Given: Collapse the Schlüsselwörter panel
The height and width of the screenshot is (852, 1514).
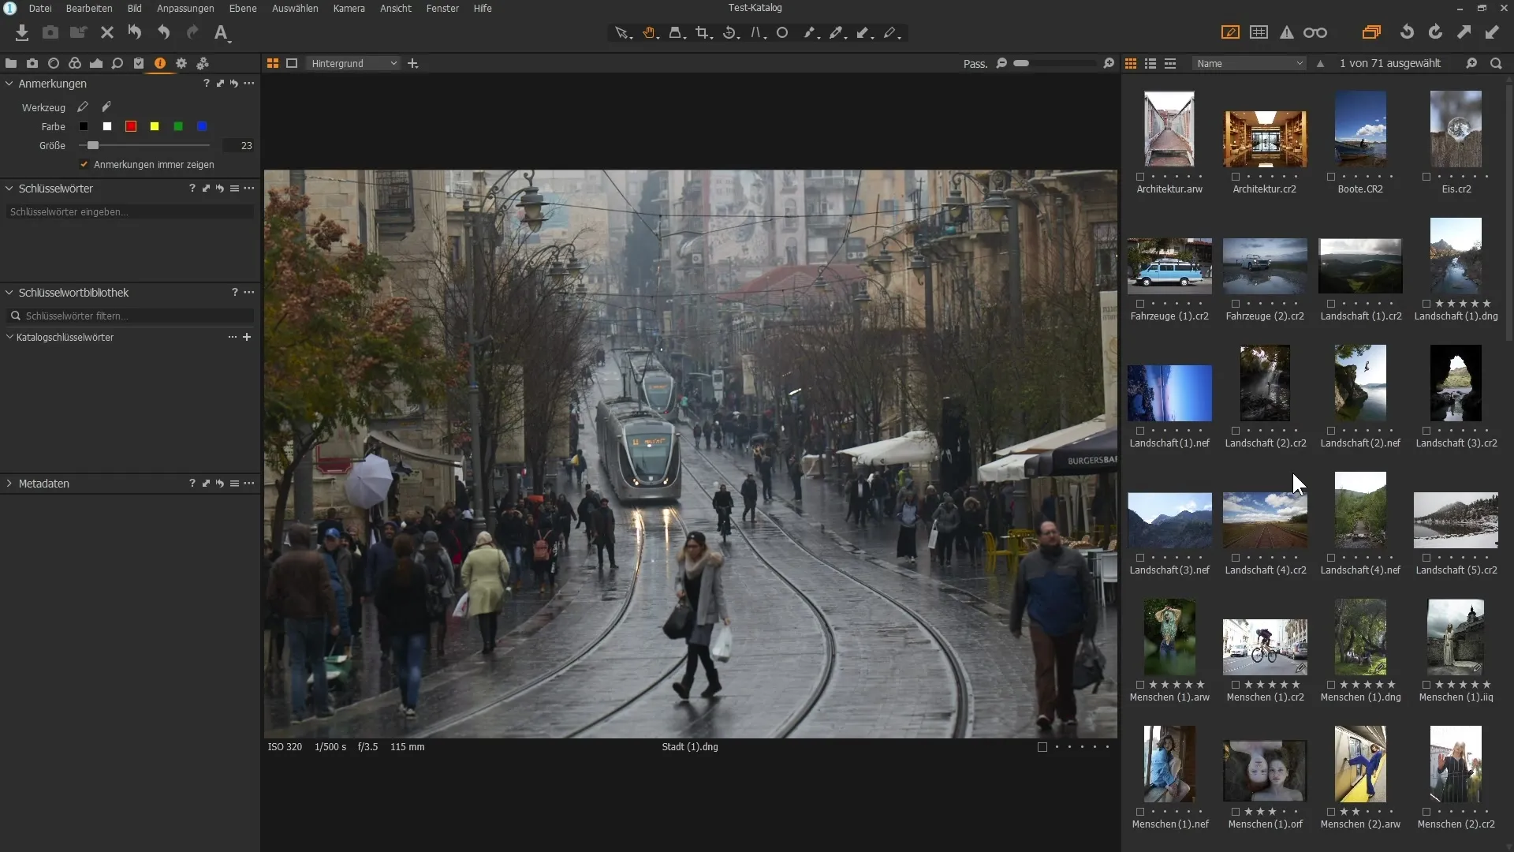Looking at the screenshot, I should pos(9,189).
